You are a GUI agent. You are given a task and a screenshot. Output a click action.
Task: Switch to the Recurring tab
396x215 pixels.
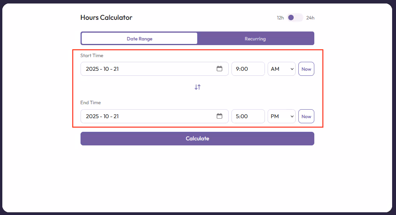tap(255, 38)
